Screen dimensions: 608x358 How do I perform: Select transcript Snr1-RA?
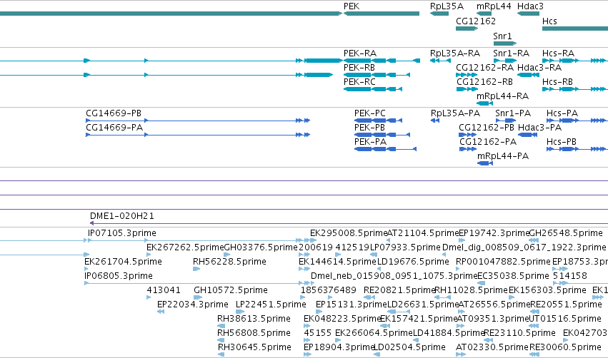pyautogui.click(x=505, y=61)
